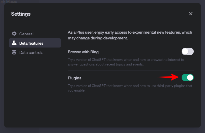Select the Beta features tab
The height and width of the screenshot is (133, 205).
point(31,43)
